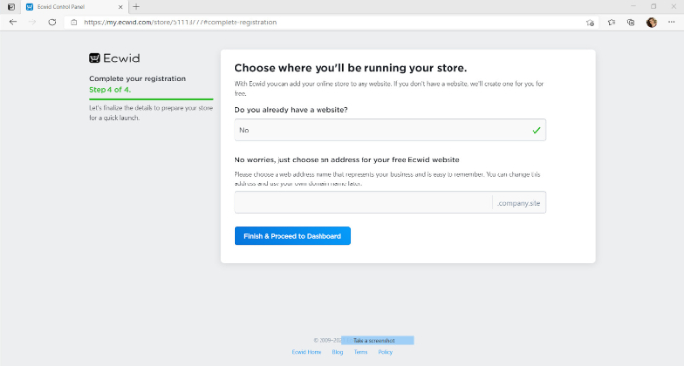Image resolution: width=684 pixels, height=366 pixels.
Task: Open the Blog footer link
Action: coord(338,352)
